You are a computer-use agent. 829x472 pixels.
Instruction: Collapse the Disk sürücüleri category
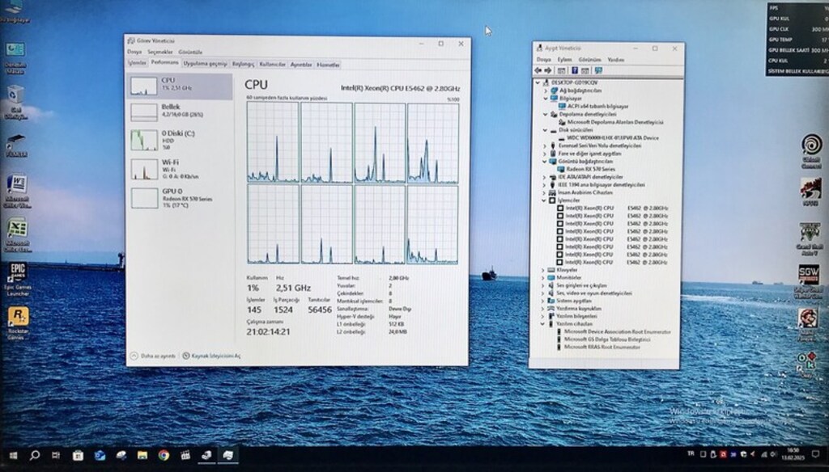click(546, 130)
